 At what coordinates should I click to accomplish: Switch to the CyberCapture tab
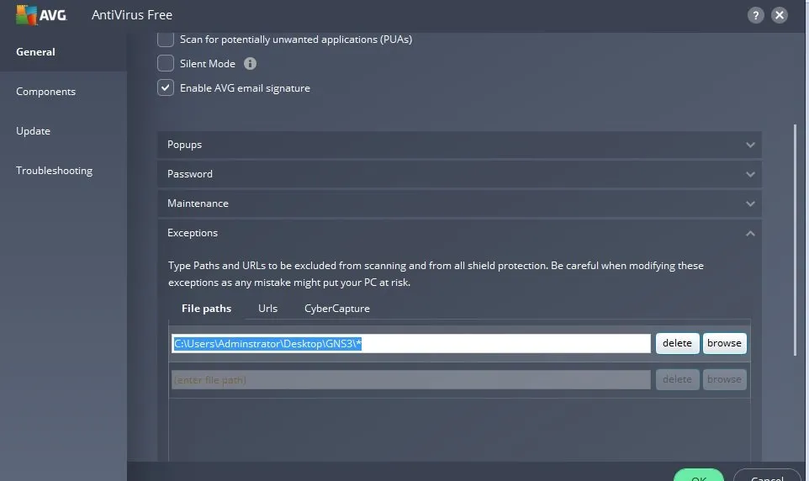click(337, 308)
